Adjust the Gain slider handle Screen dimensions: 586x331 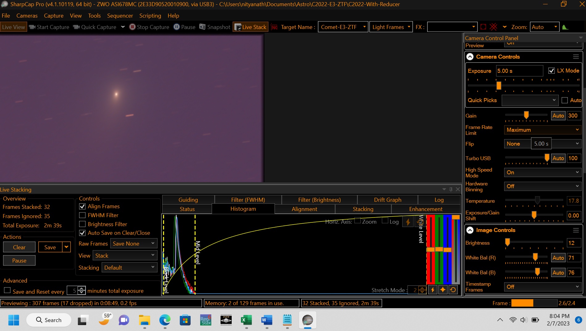tap(526, 115)
